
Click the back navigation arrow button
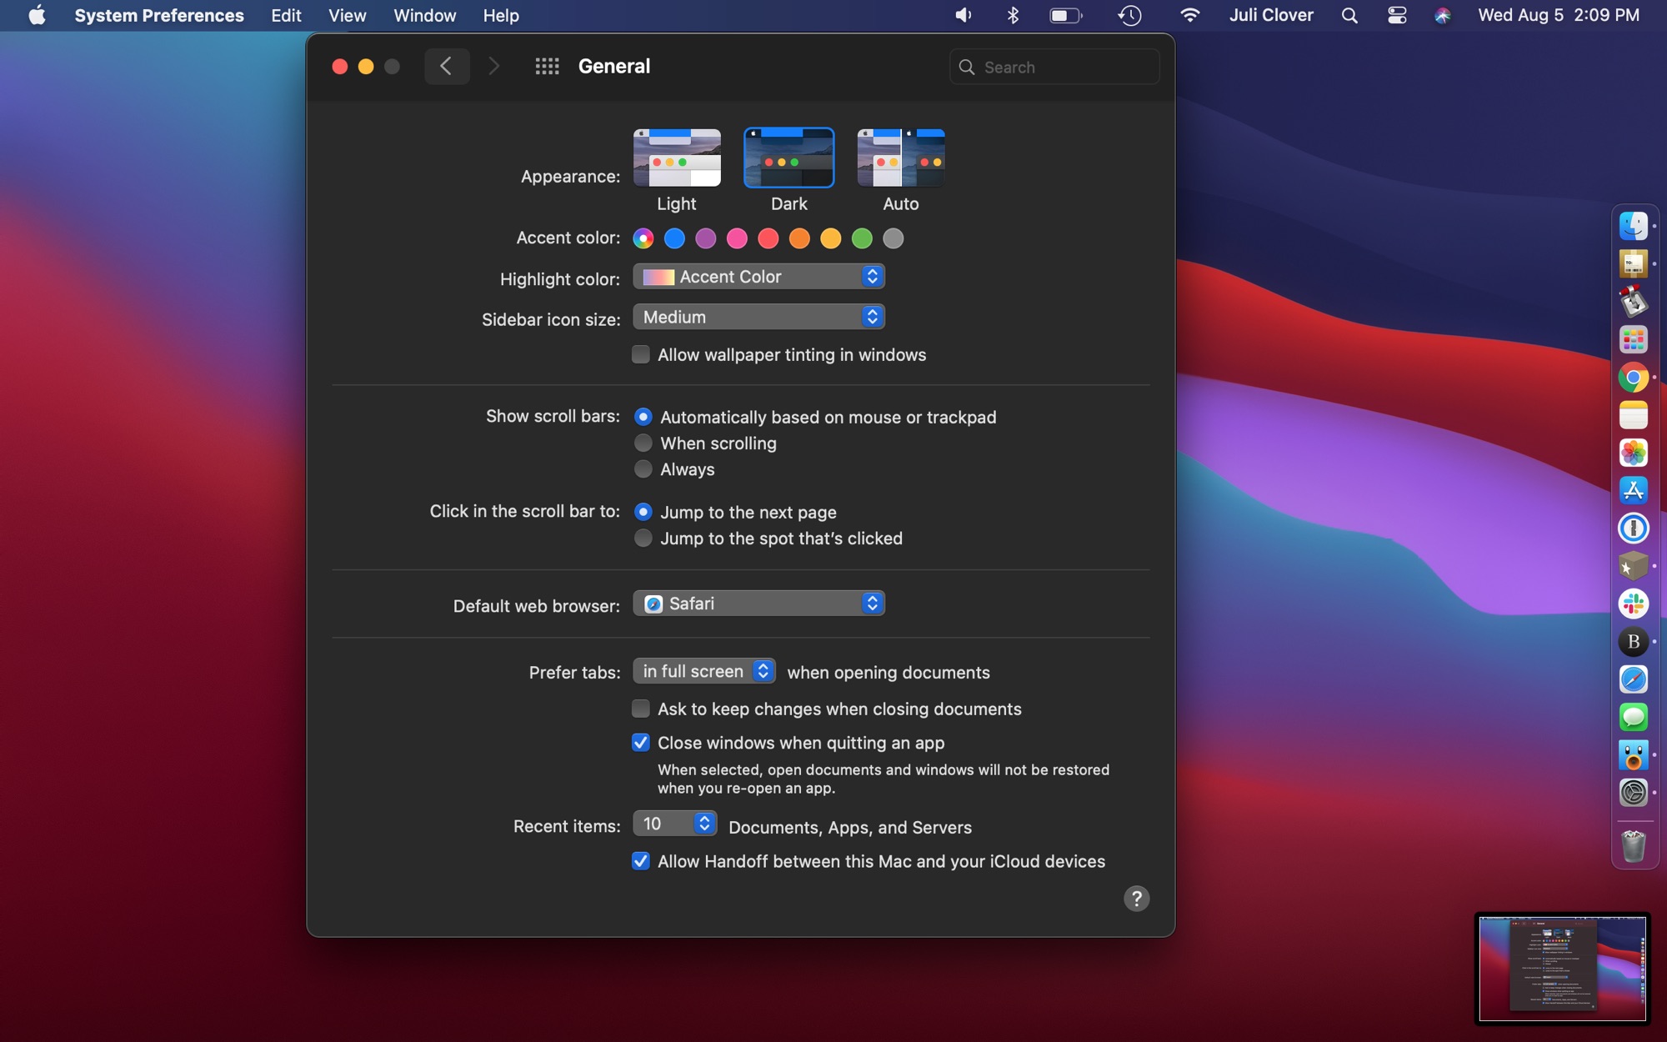(x=447, y=66)
